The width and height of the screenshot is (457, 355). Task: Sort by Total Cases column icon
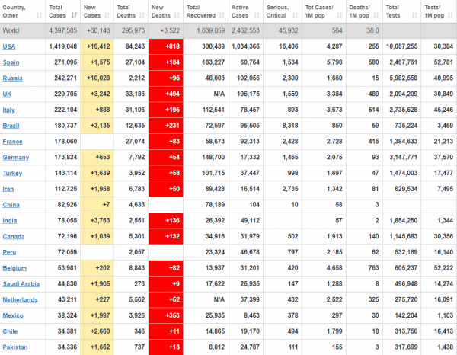74,15
